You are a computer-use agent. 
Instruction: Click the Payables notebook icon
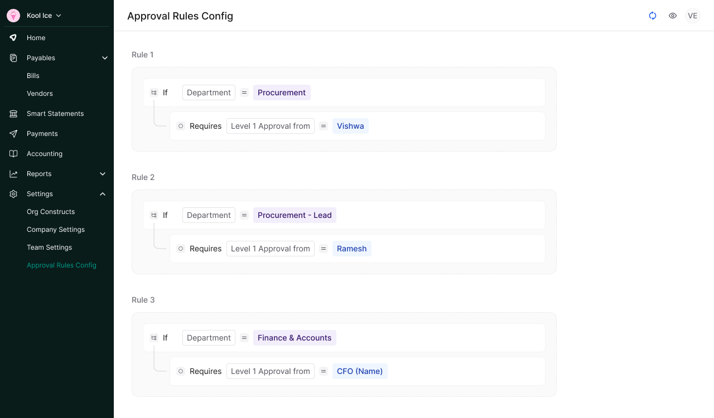pos(13,57)
